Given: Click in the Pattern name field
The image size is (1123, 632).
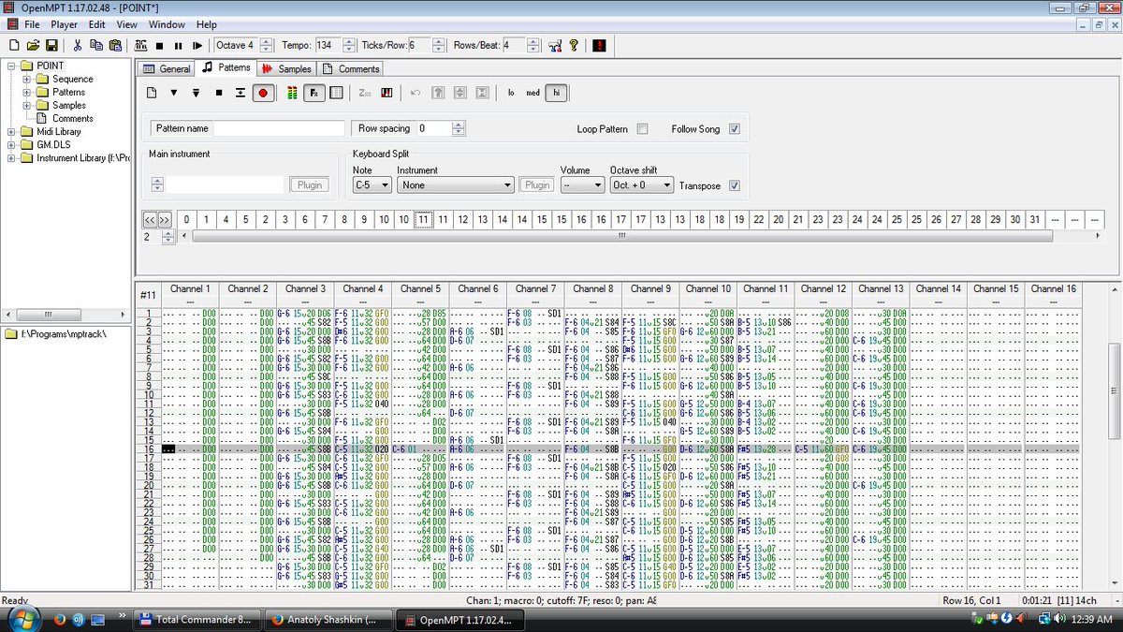Looking at the screenshot, I should (x=279, y=128).
